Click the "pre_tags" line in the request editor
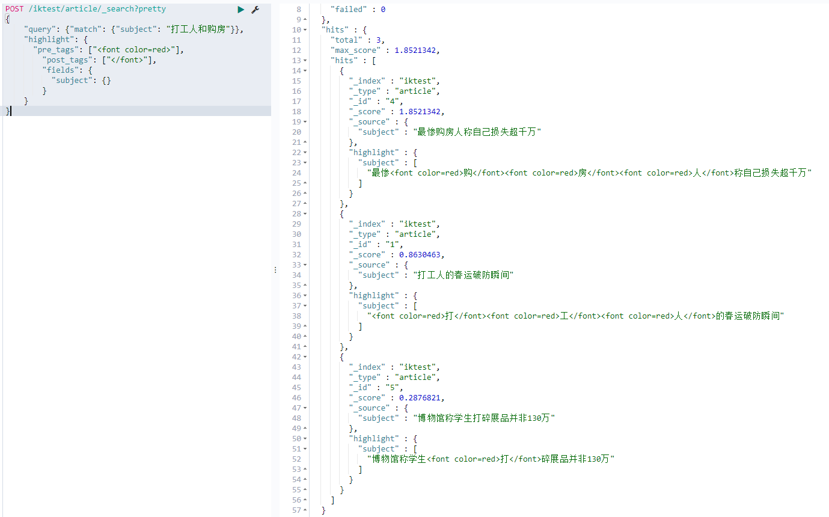The image size is (829, 517). click(109, 50)
